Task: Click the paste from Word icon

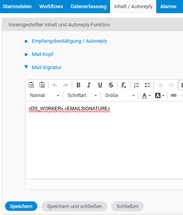Action: point(42,85)
